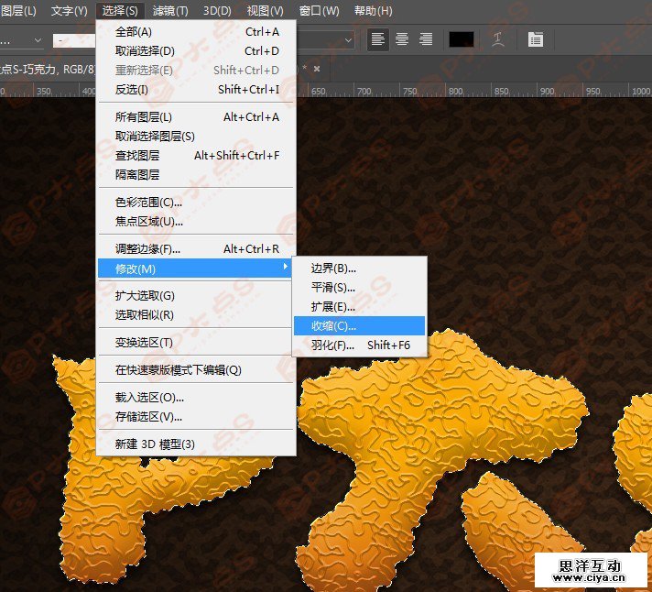This screenshot has height=592, width=652.
Task: Open the 滤镜(T) menu
Action: point(170,11)
